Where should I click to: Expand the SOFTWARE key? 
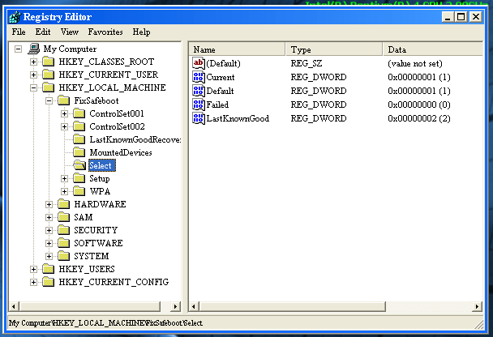point(49,243)
